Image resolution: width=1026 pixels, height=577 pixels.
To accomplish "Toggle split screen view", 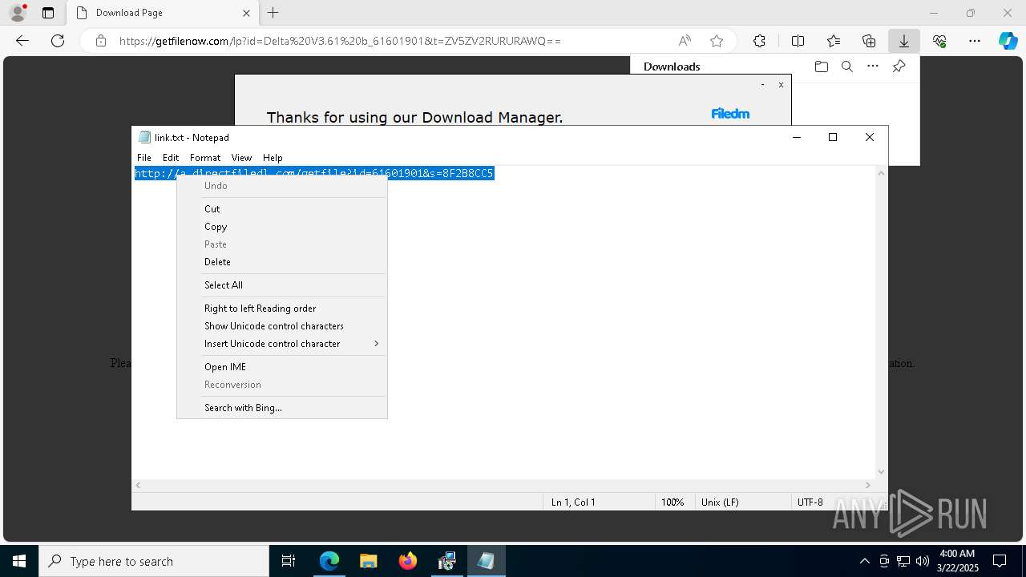I will click(798, 41).
